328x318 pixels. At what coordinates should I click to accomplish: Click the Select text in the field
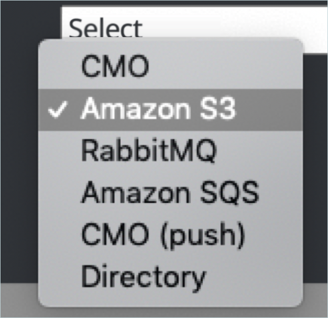105,28
